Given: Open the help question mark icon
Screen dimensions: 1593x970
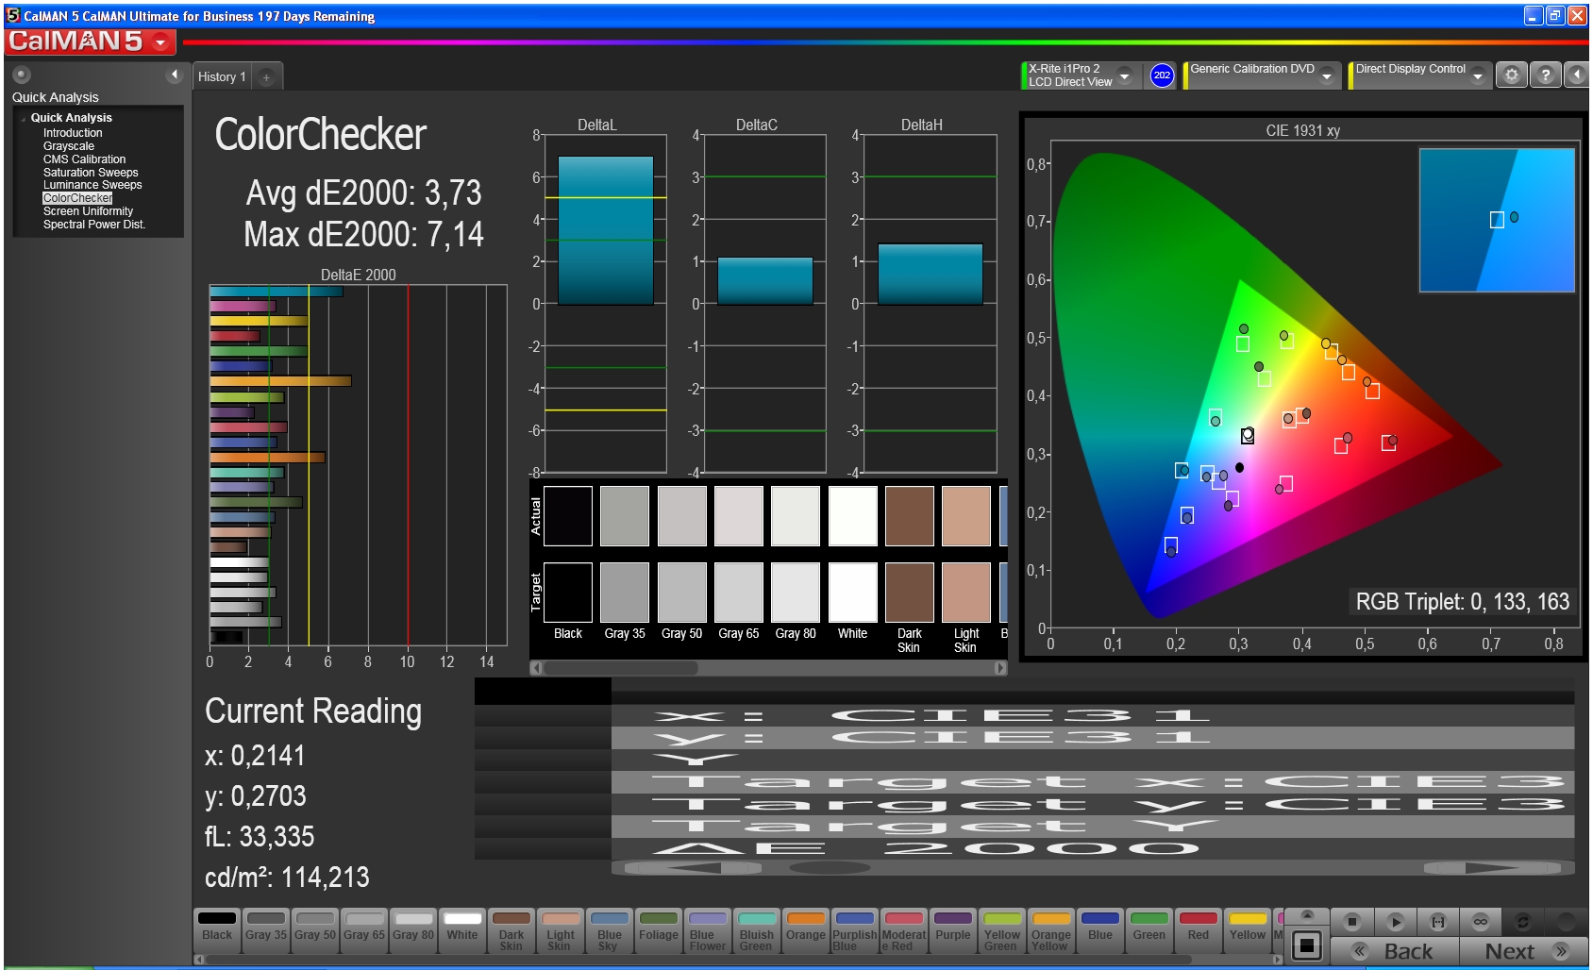Looking at the screenshot, I should click(1545, 75).
